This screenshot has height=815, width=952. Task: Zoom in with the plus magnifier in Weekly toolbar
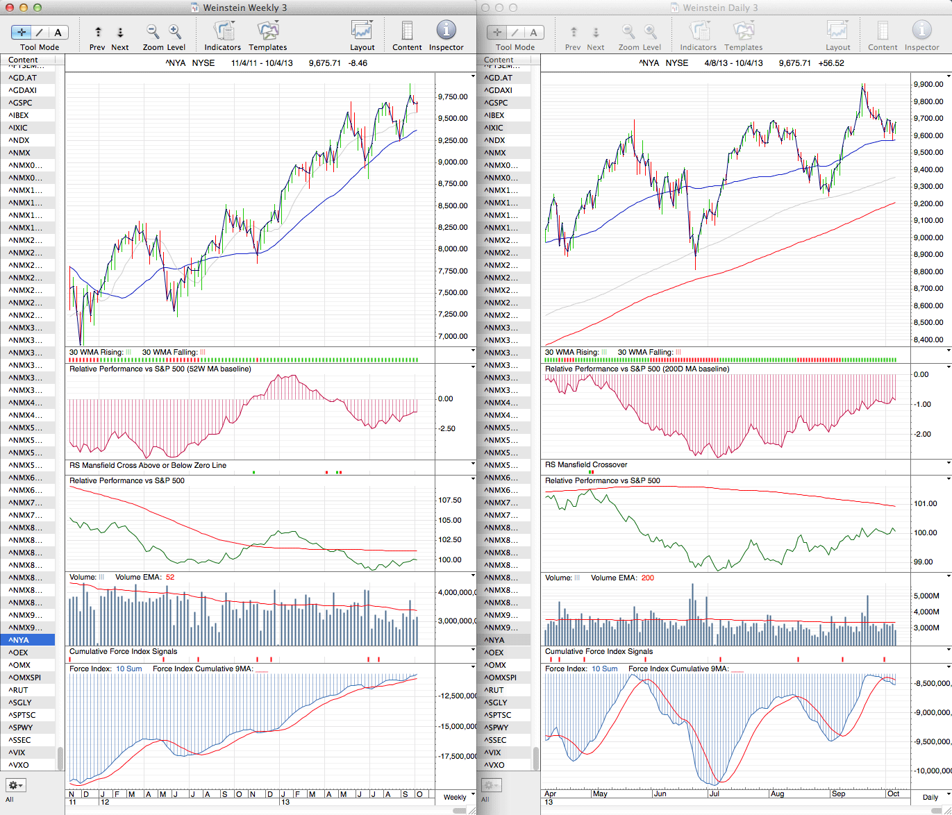pyautogui.click(x=175, y=31)
